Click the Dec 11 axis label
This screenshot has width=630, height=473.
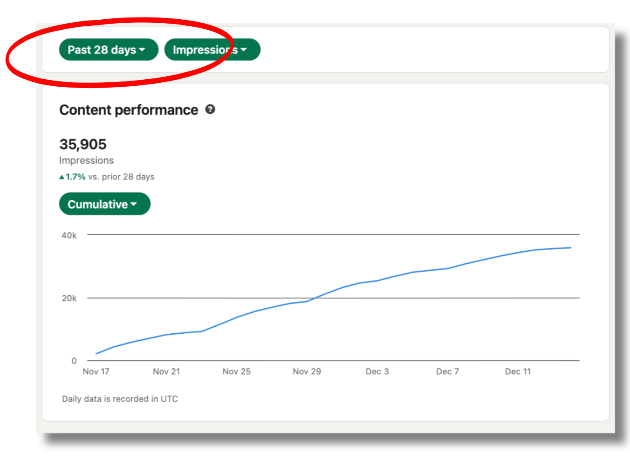point(518,371)
